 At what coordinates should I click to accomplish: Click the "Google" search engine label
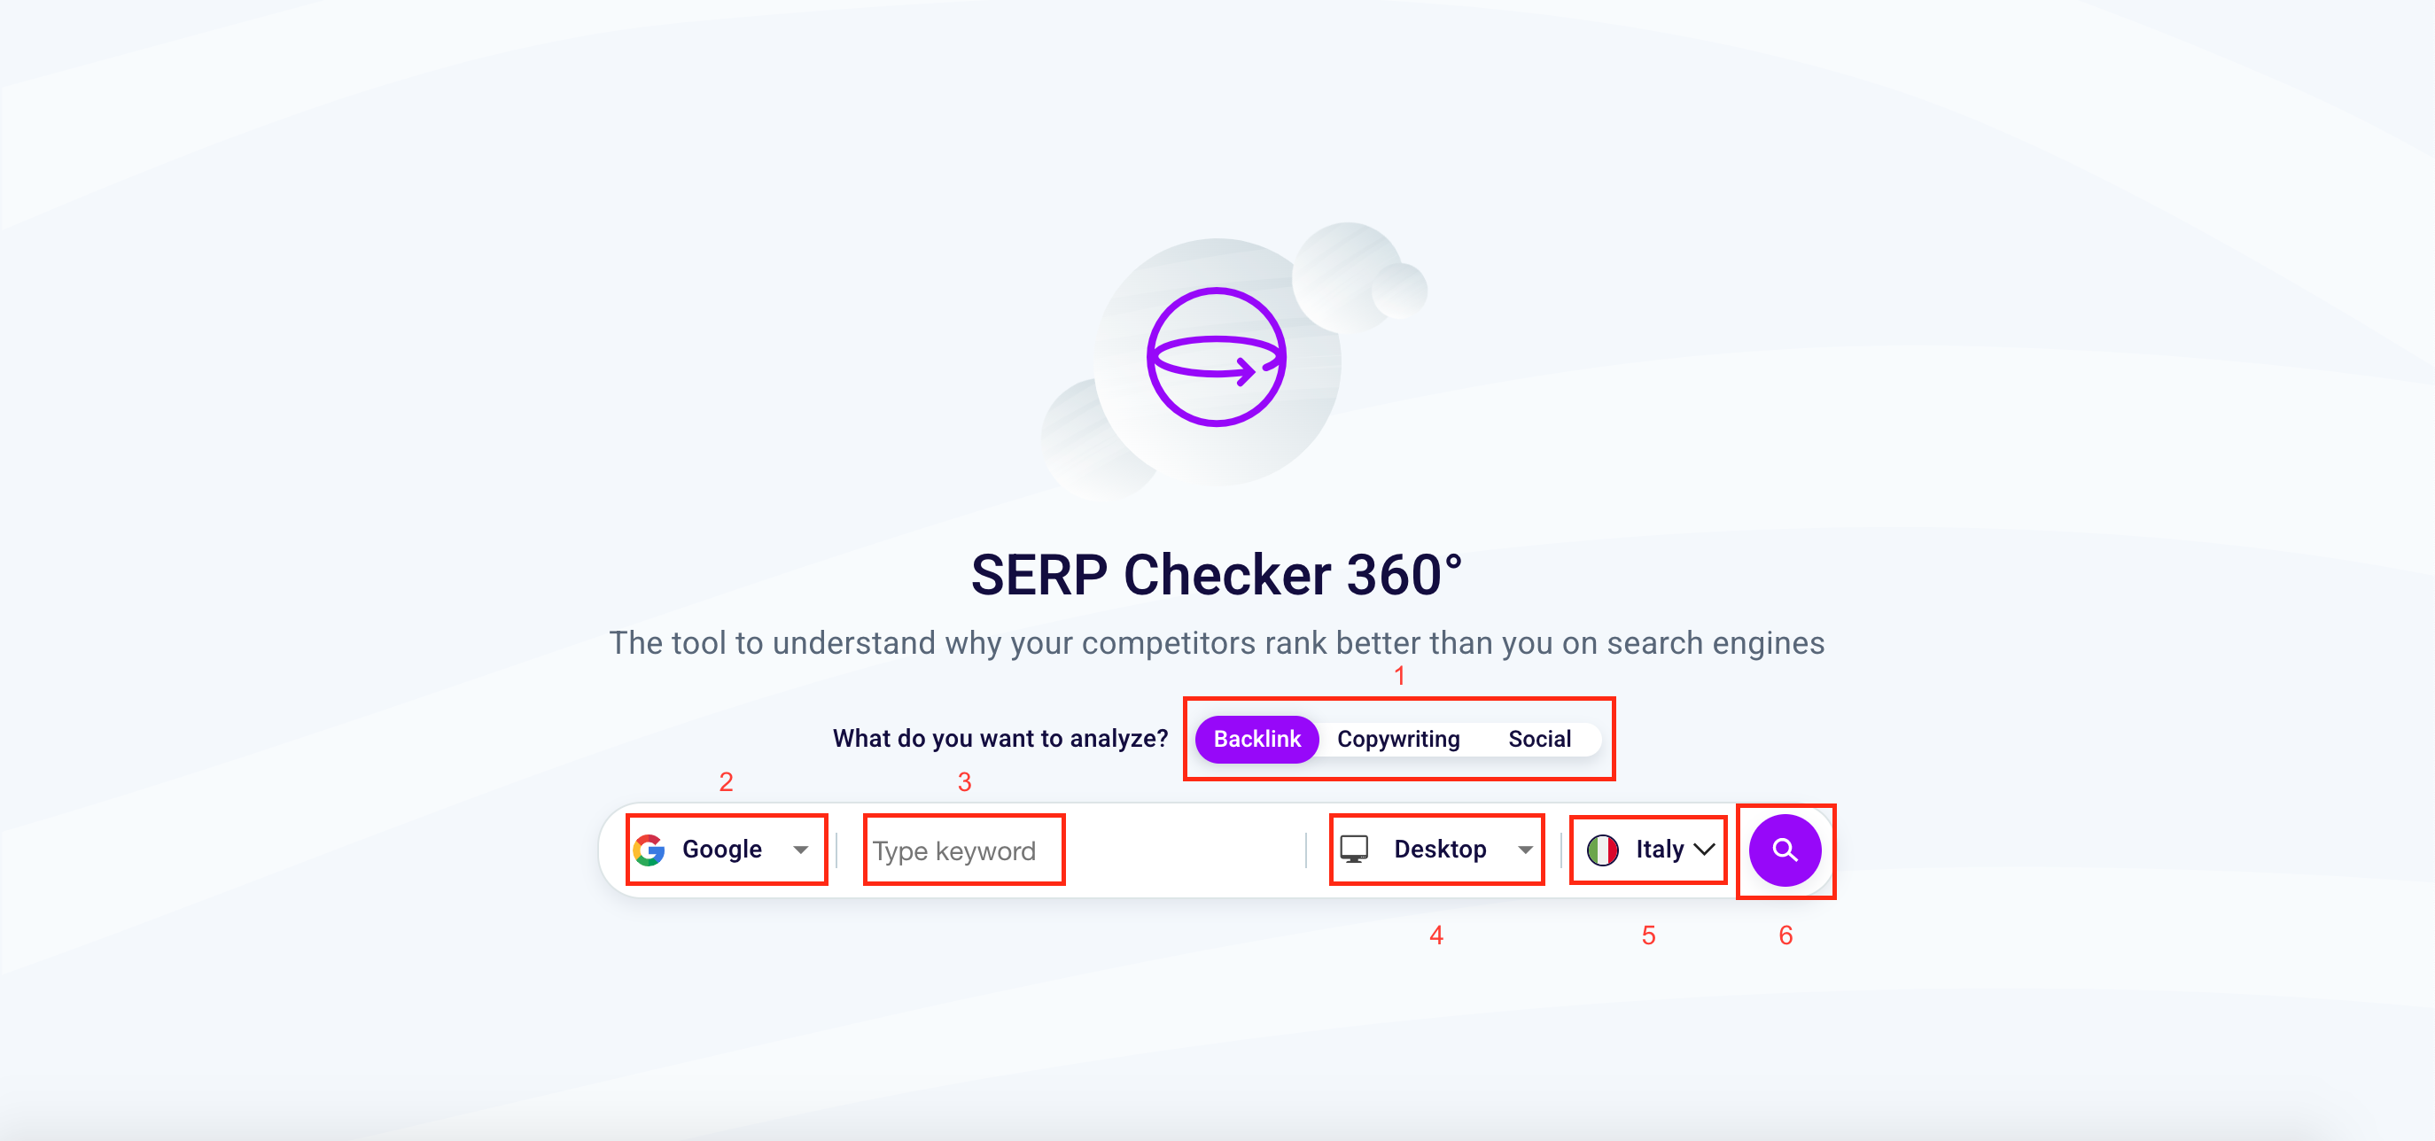point(721,849)
